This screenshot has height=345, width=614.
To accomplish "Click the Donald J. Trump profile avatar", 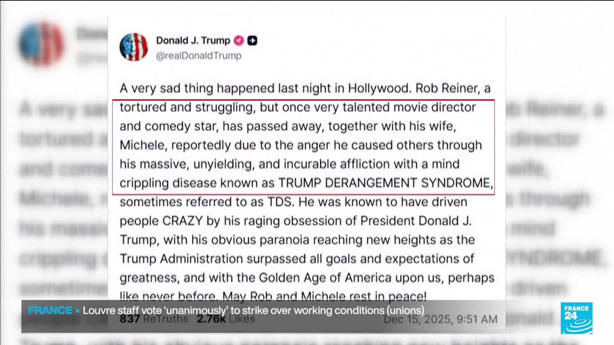I will point(134,47).
